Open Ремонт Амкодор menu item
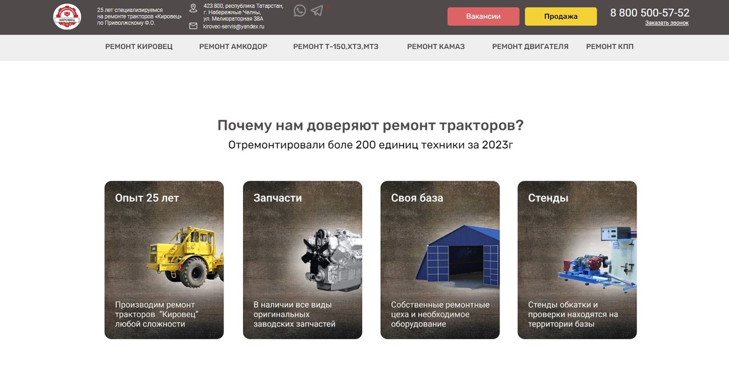729x378 pixels. 233,47
